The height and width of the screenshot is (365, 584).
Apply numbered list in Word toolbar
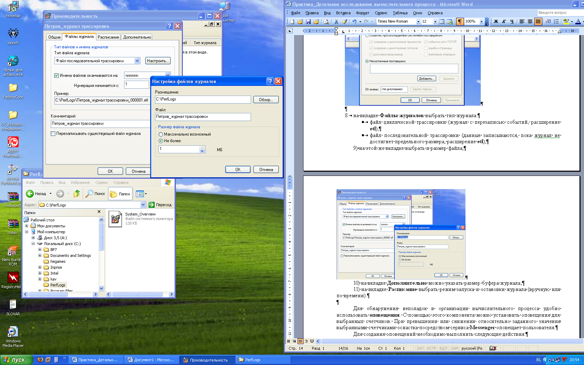pyautogui.click(x=556, y=22)
